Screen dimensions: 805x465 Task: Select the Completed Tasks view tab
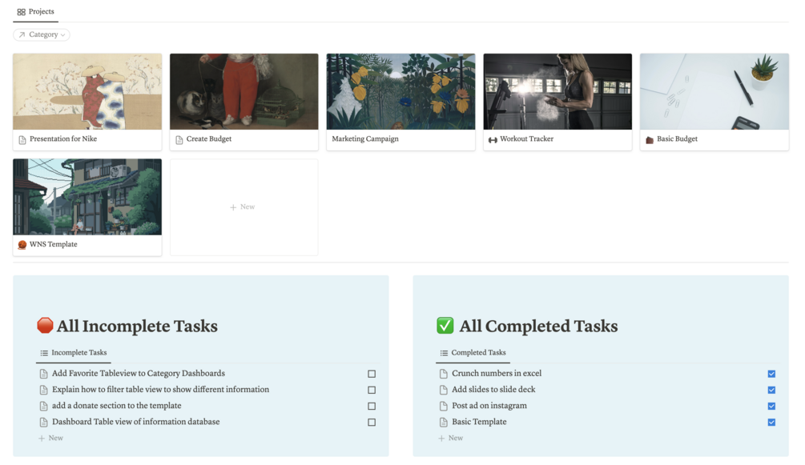pos(473,353)
